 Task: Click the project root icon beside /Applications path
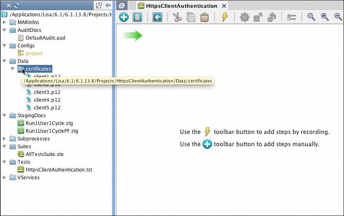click(x=4, y=14)
